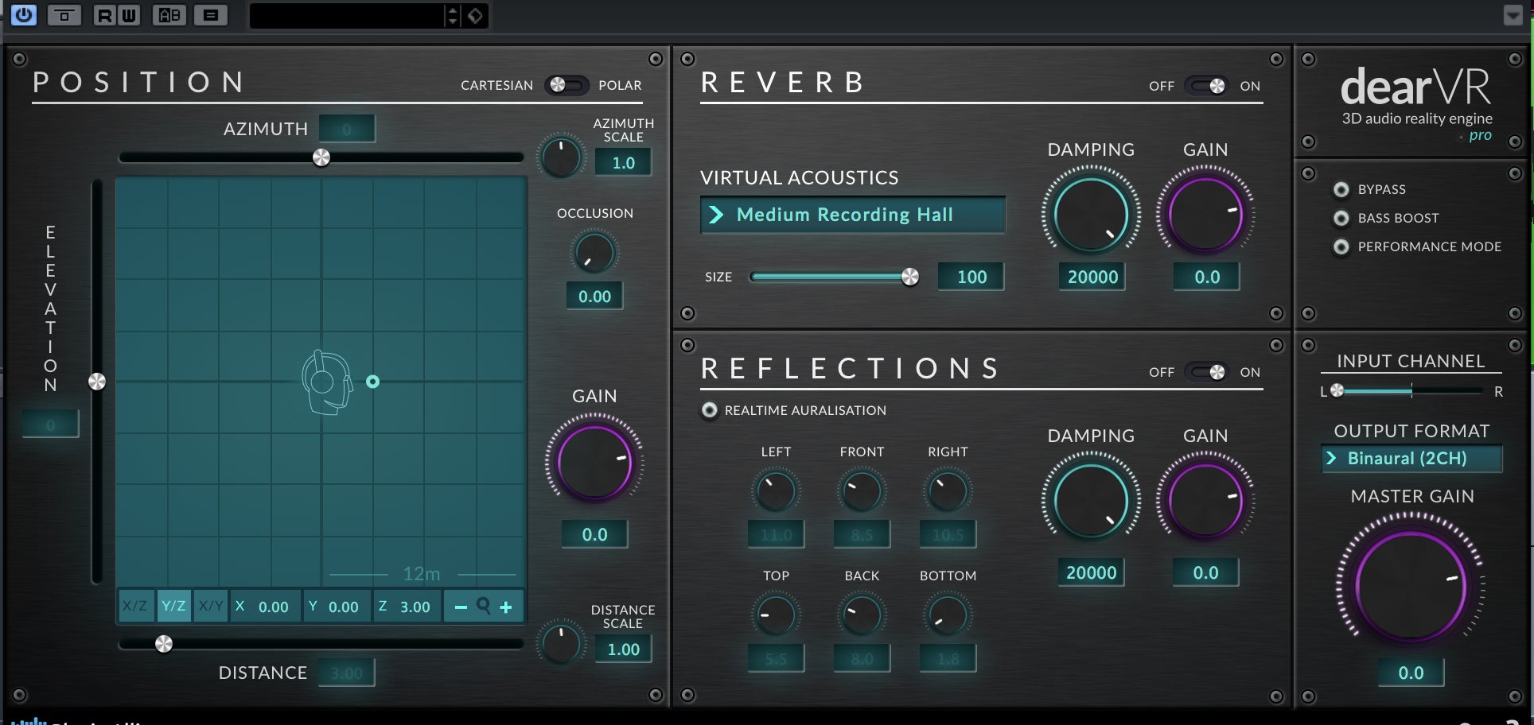Enable Read automation (R) button

(104, 15)
